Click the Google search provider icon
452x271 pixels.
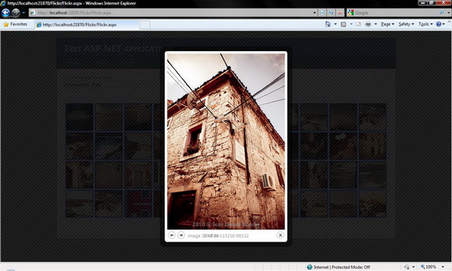coord(351,13)
